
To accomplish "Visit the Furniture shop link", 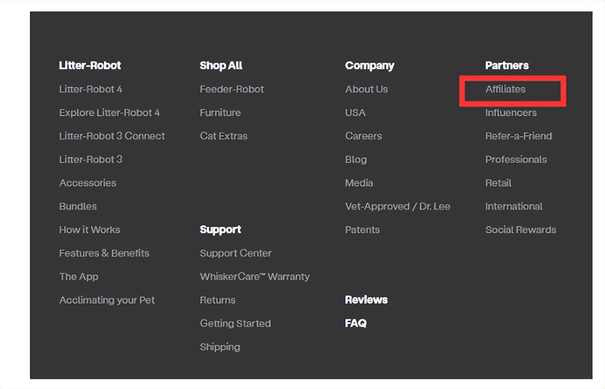I will 220,113.
